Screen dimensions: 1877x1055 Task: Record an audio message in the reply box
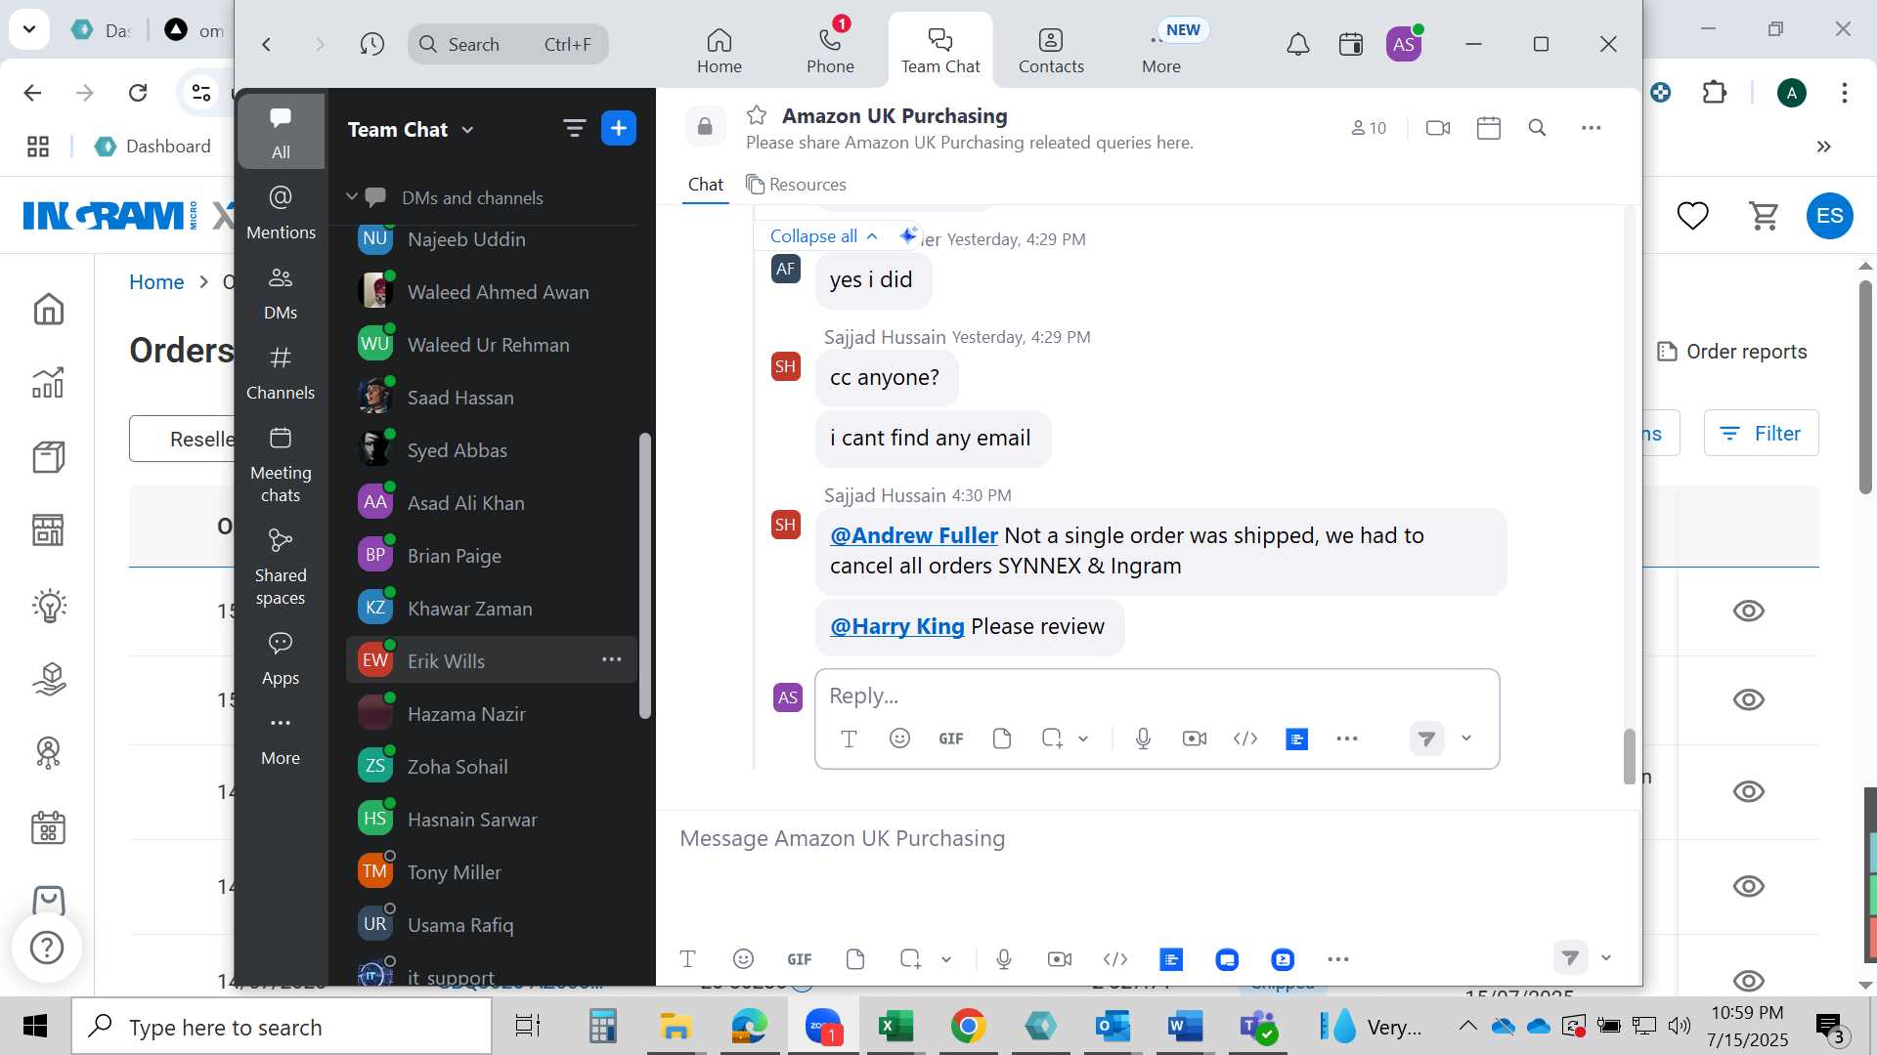(1143, 738)
